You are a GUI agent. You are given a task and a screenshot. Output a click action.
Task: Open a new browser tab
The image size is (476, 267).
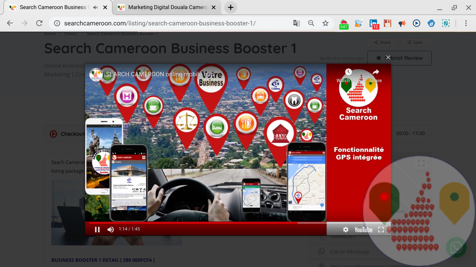coord(231,7)
